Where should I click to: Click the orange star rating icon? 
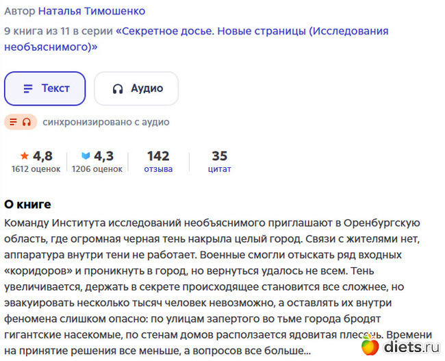click(x=25, y=155)
